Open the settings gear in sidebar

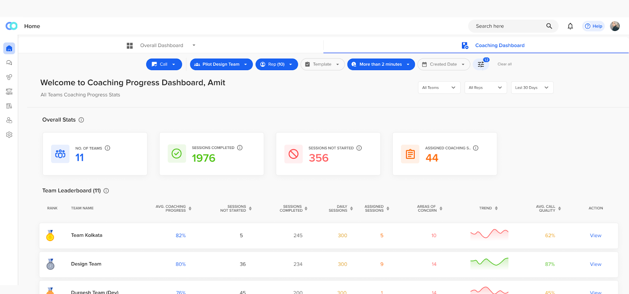(9, 134)
